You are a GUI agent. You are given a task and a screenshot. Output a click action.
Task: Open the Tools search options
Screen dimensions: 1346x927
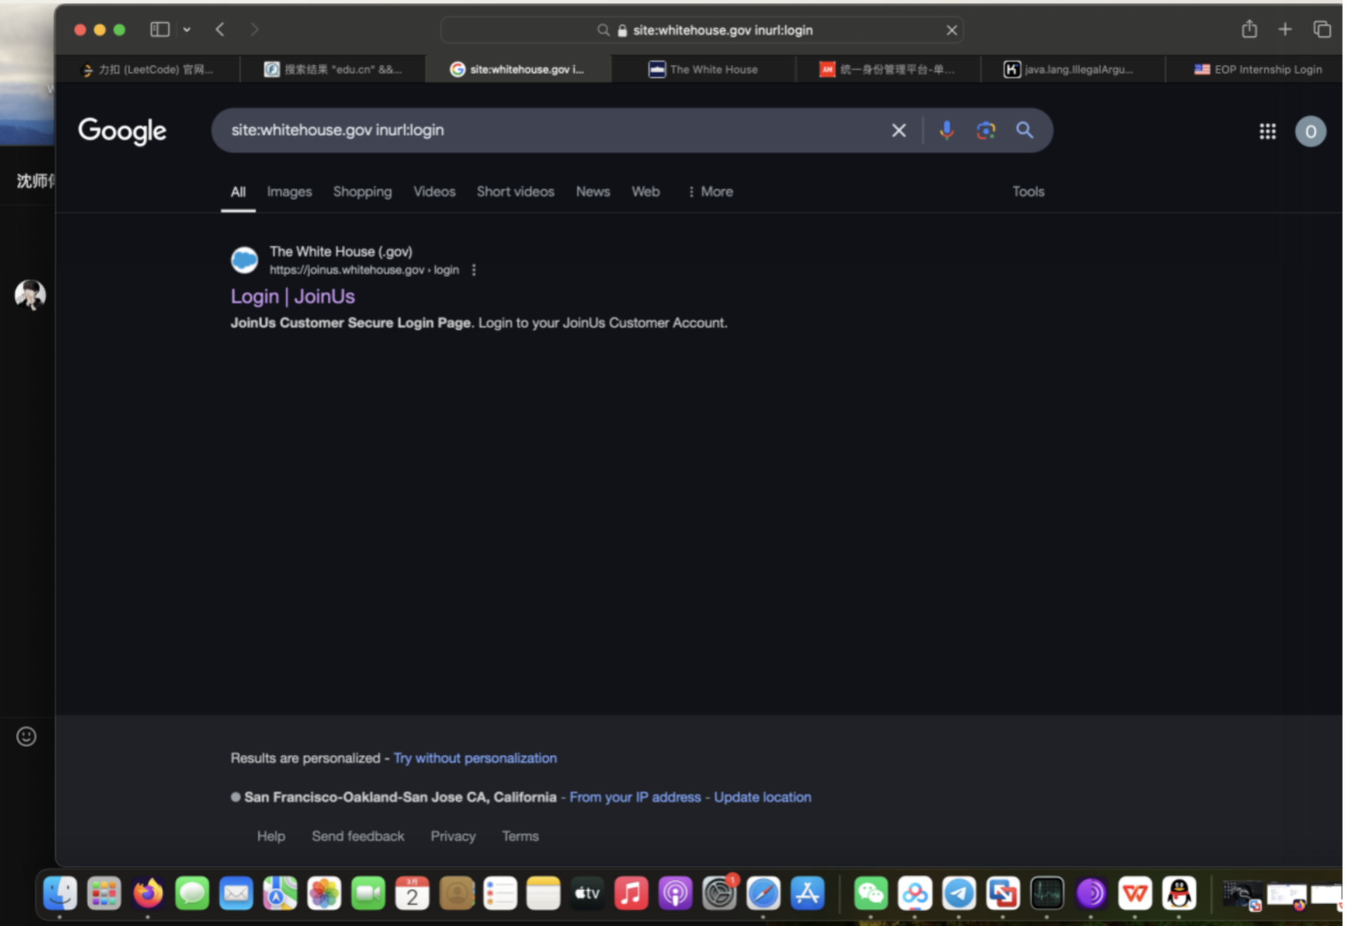pyautogui.click(x=1028, y=191)
